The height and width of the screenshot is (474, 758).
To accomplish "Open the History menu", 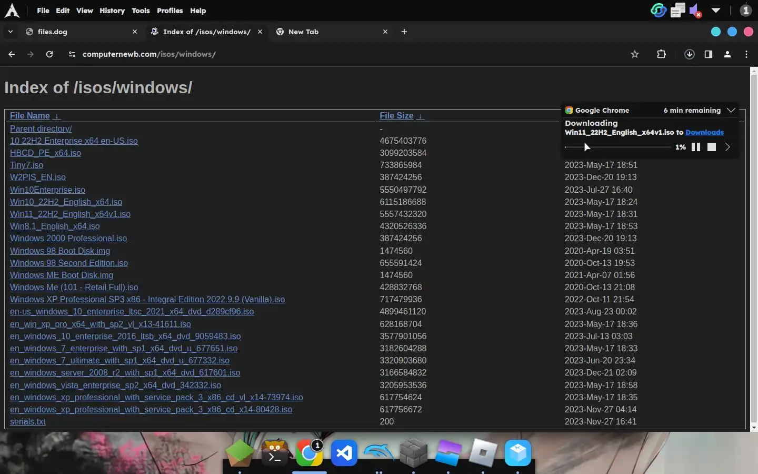I will pos(112,11).
